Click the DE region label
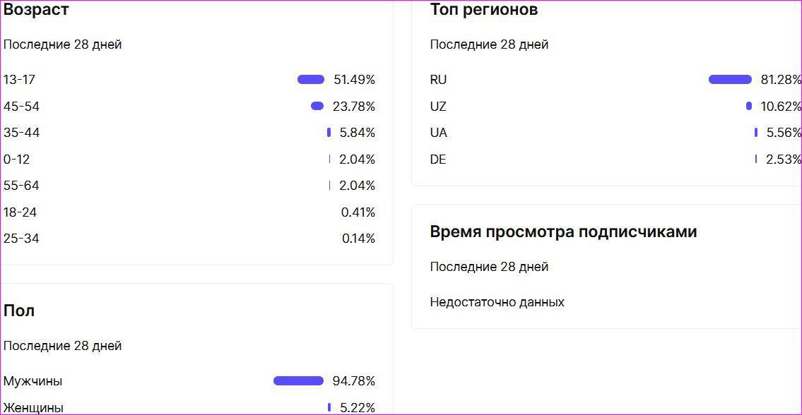 pos(438,160)
